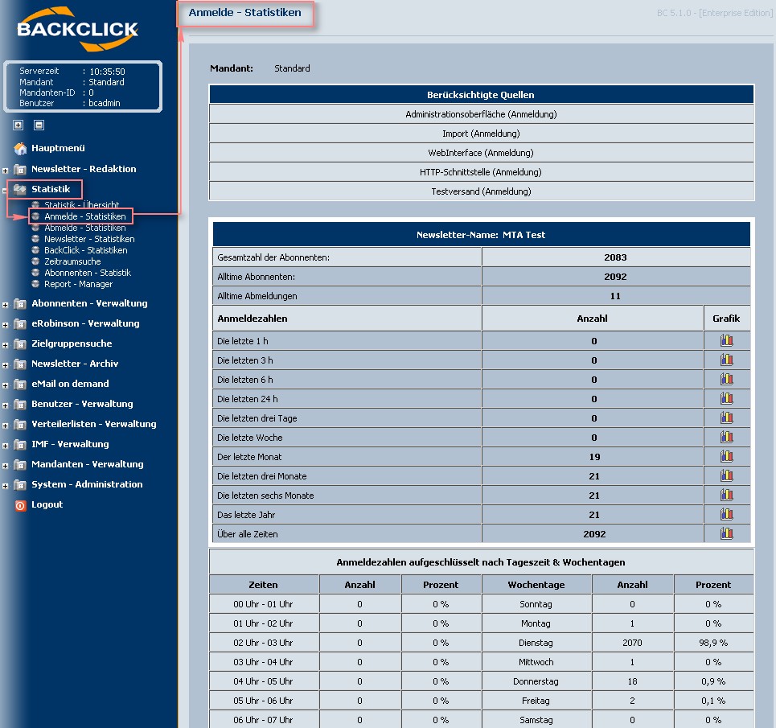Select Anmelde - Statistiken in the menu
The height and width of the screenshot is (728, 776).
pyautogui.click(x=85, y=216)
